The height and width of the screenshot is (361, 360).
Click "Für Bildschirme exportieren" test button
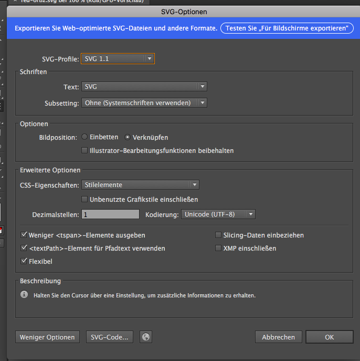click(x=287, y=28)
